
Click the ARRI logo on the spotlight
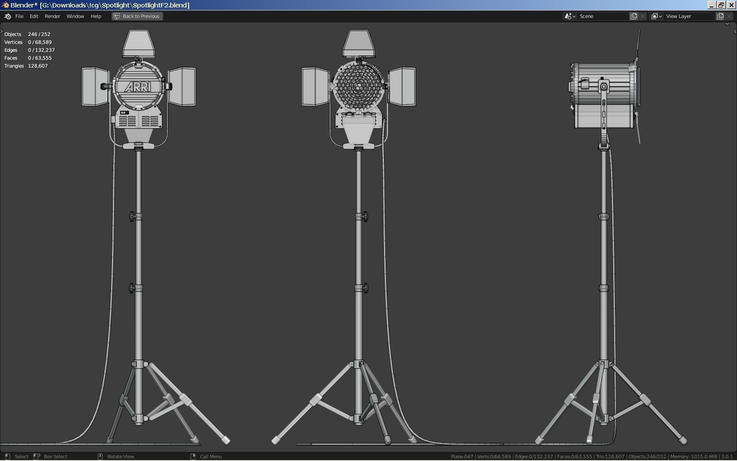coord(138,86)
